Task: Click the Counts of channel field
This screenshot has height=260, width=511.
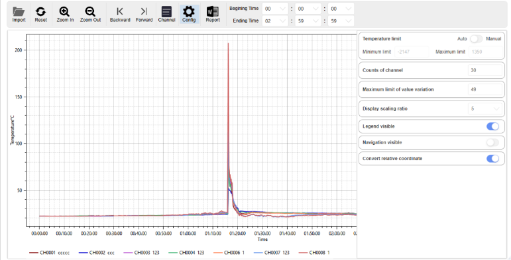Action: click(x=485, y=70)
